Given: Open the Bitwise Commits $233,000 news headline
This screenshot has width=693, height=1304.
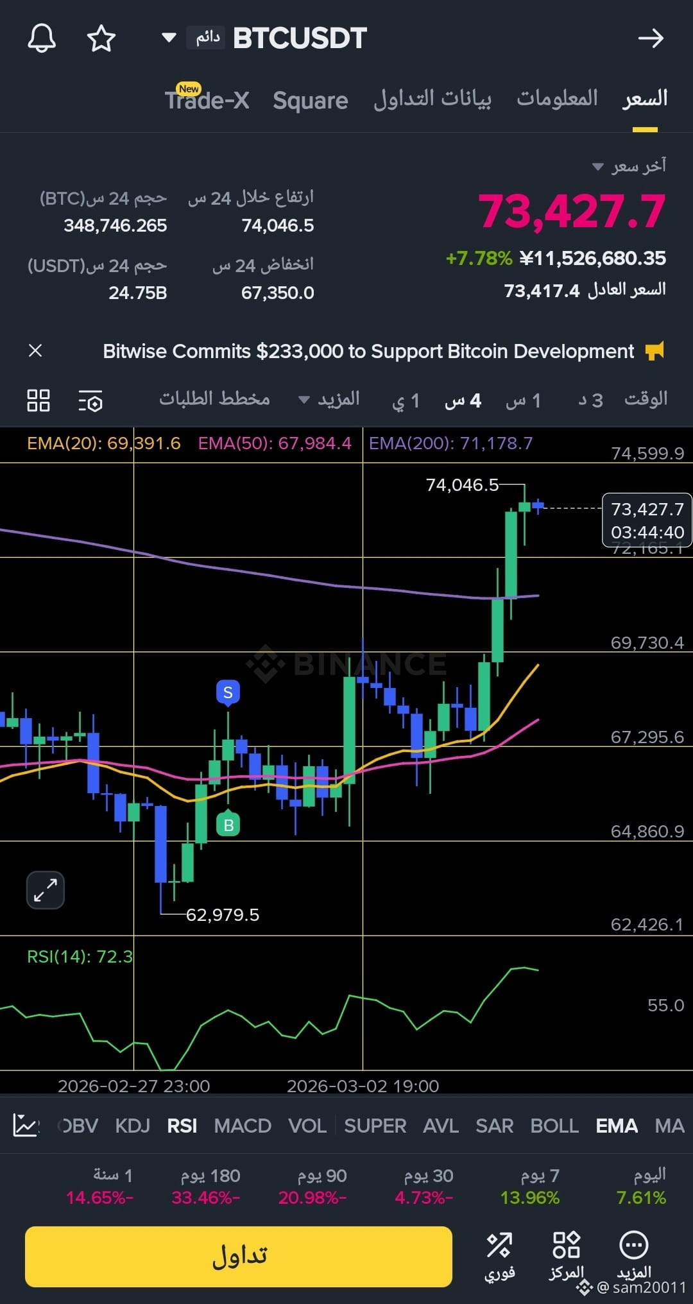Looking at the screenshot, I should pos(368,351).
